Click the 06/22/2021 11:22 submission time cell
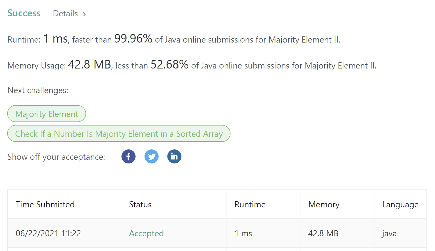This screenshot has width=435, height=251. [x=48, y=233]
